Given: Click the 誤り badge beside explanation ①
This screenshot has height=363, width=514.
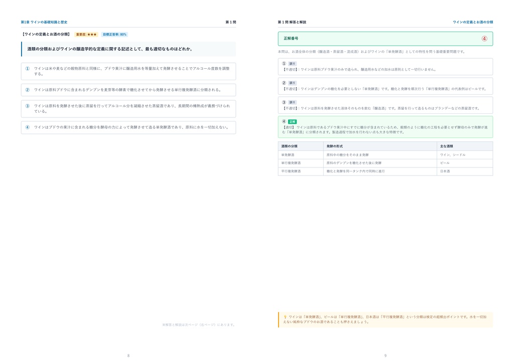Looking at the screenshot, I should [x=292, y=64].
